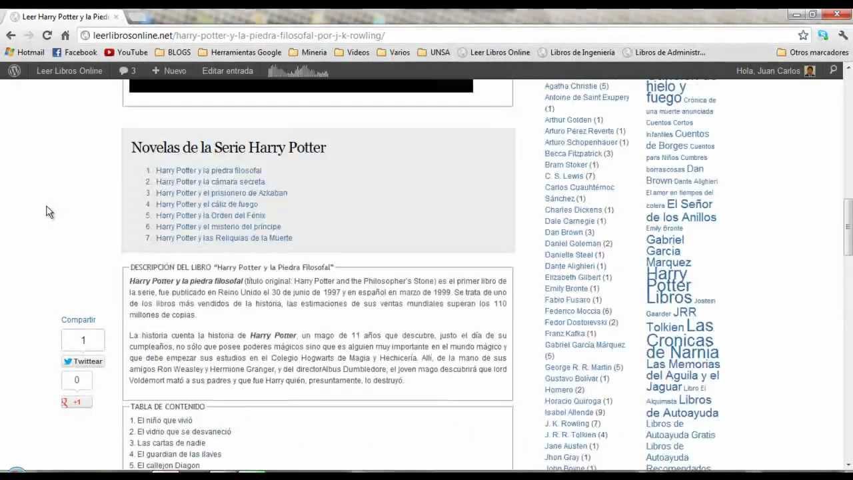This screenshot has height=480, width=853.
Task: Click the extension icon beside the star
Action: coord(823,35)
